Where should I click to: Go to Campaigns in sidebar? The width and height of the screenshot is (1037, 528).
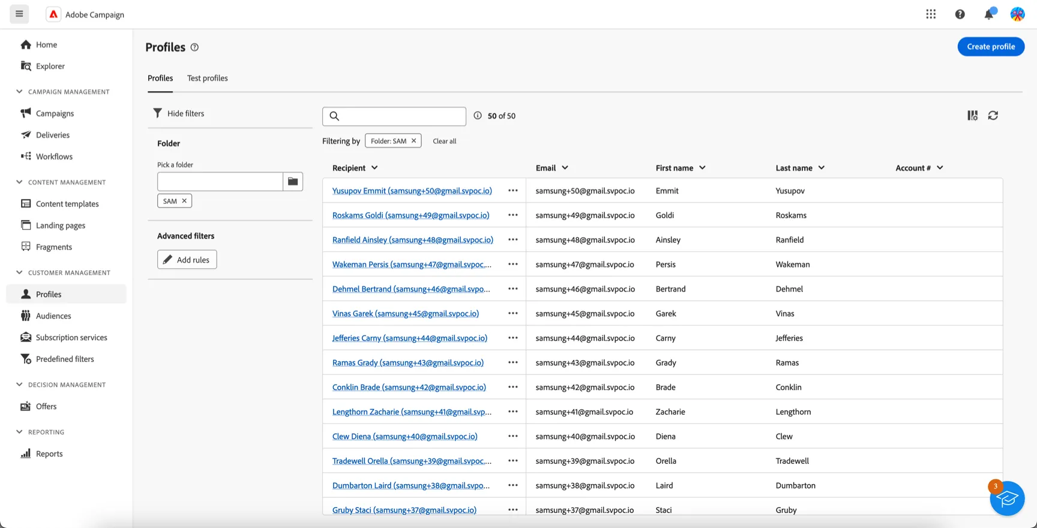55,113
